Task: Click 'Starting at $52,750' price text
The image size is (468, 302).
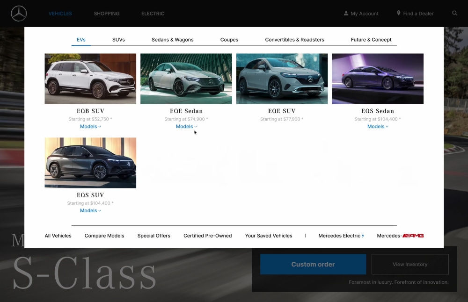Action: point(90,119)
